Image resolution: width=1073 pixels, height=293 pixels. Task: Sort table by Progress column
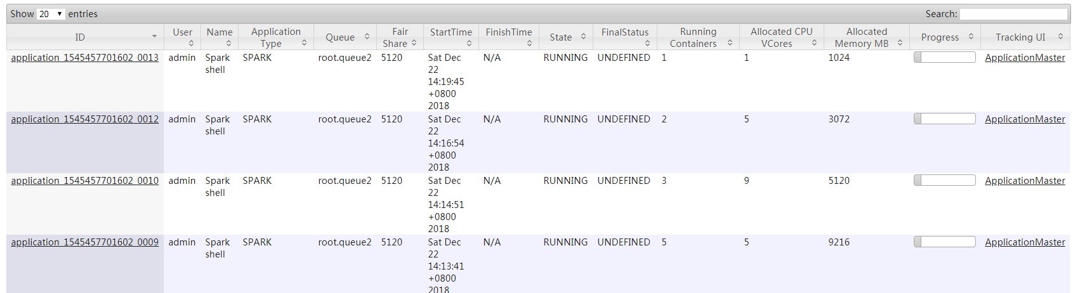(945, 37)
